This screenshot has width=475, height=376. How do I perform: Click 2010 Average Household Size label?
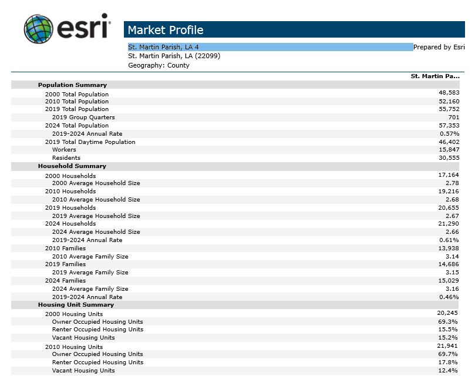tap(96, 200)
